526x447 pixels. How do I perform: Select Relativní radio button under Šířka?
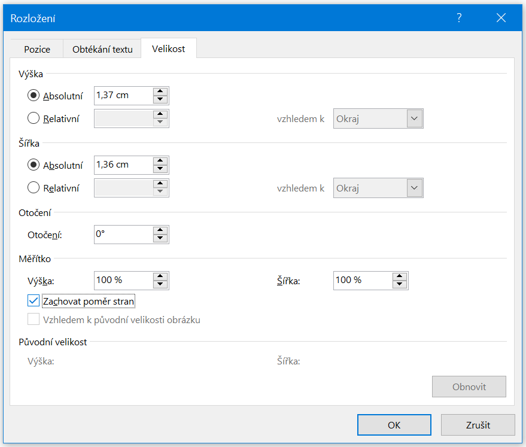[x=34, y=188]
